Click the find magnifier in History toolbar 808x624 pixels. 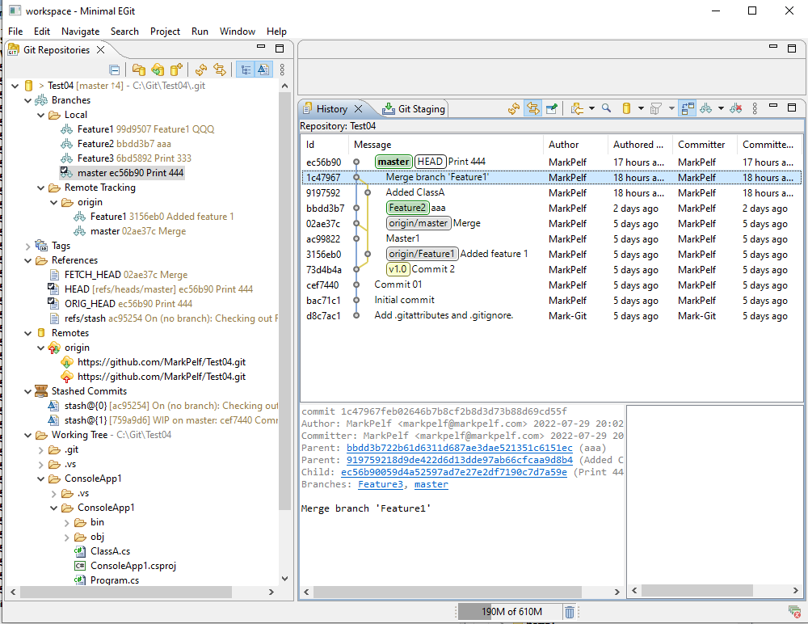606,108
